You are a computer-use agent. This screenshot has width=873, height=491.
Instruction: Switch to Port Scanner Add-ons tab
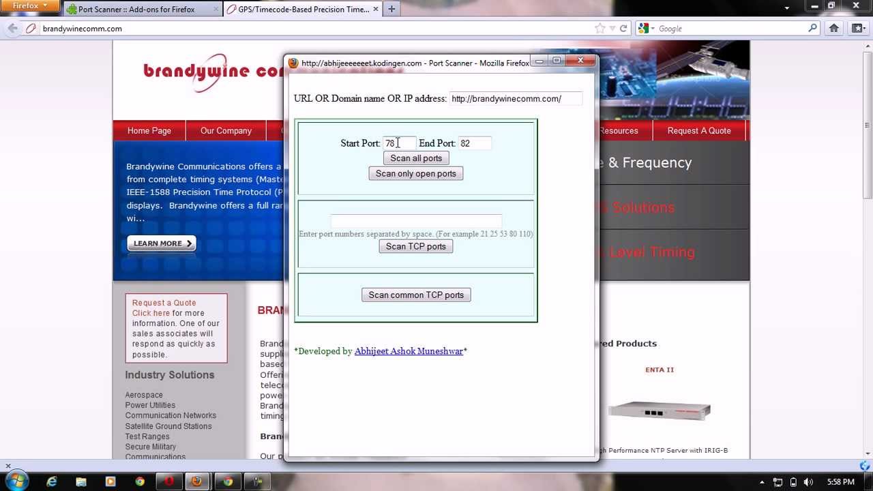(x=136, y=10)
